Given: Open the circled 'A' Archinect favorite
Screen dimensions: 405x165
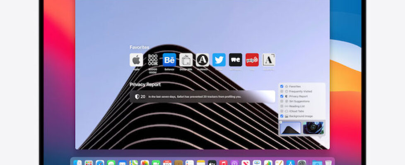Looking at the screenshot, I should click(x=202, y=60).
